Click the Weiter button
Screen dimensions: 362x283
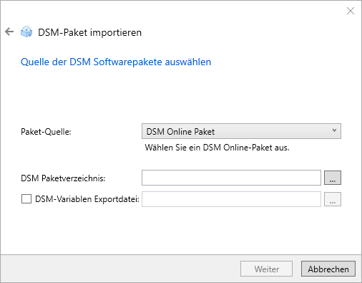point(266,269)
